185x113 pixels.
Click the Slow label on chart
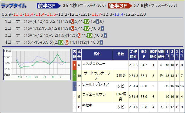8,51
